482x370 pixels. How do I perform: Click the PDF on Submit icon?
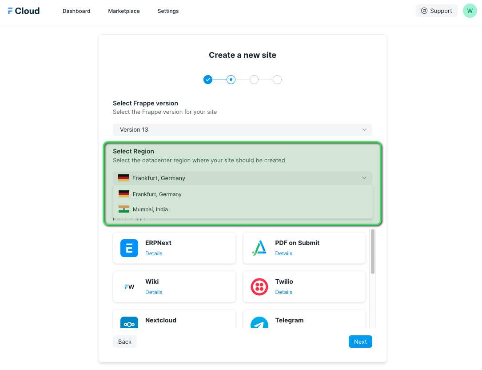coord(259,248)
